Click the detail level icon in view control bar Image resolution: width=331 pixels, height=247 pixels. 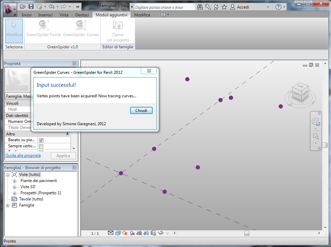111,233
